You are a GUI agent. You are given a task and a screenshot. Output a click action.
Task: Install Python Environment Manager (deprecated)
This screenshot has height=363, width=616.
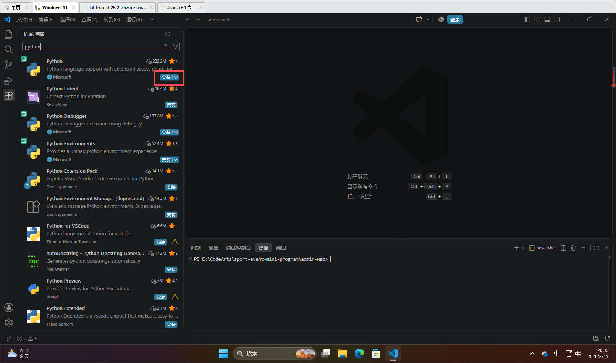click(x=171, y=215)
